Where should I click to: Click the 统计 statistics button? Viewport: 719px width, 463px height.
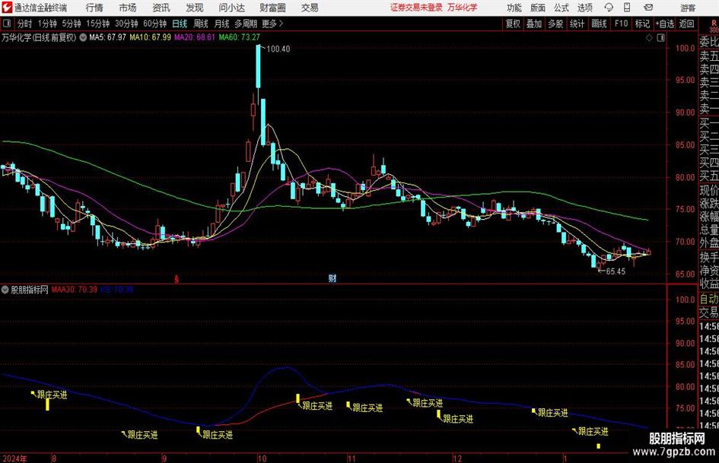pyautogui.click(x=577, y=24)
